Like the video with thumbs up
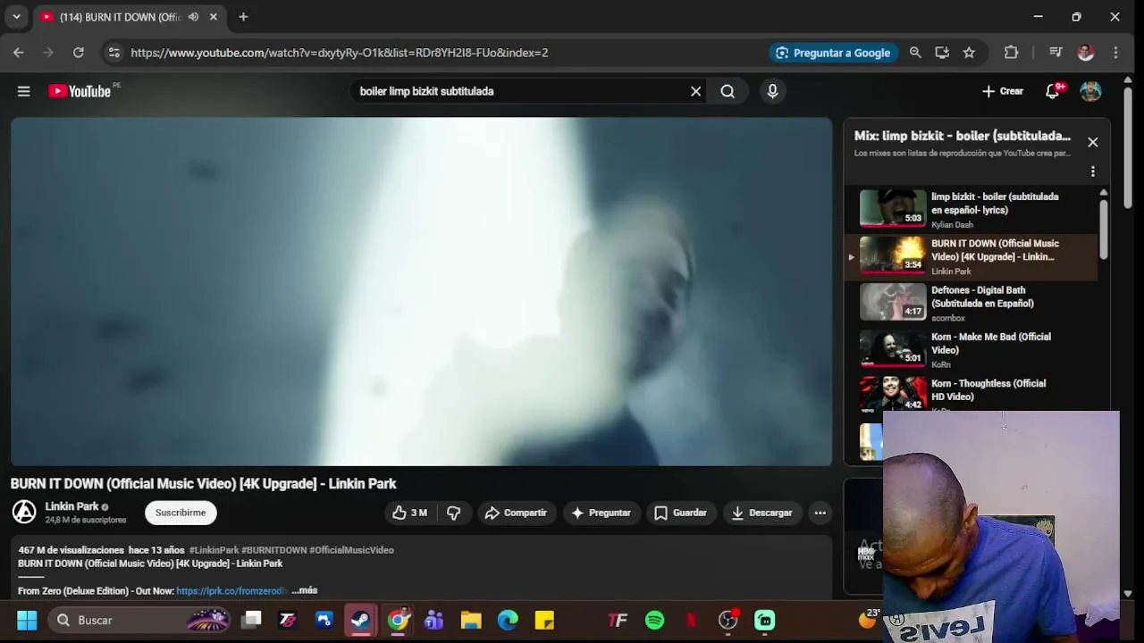Screen dimensions: 1144x643 tap(410, 513)
